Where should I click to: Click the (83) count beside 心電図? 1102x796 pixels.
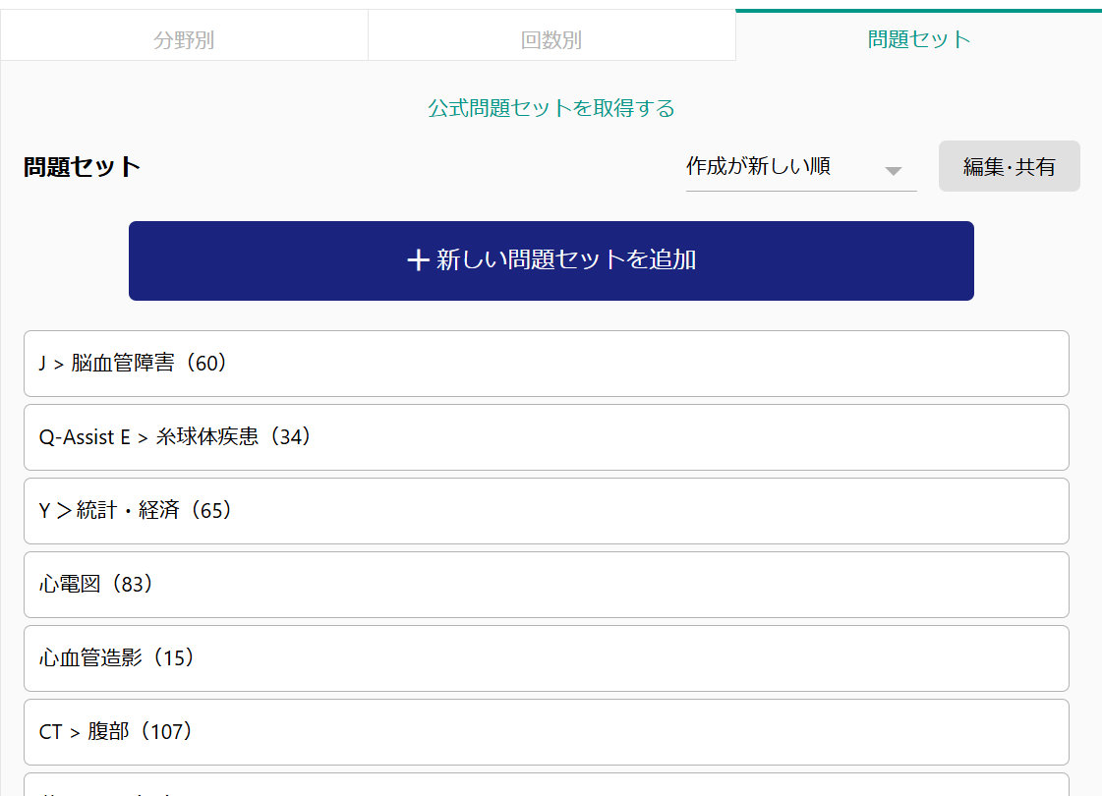coord(130,585)
